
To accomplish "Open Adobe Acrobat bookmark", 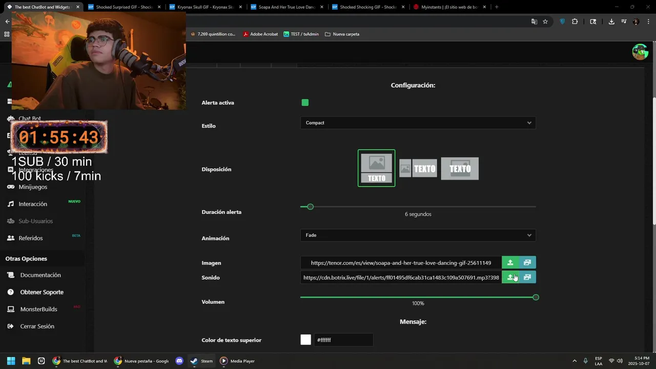I will (x=260, y=34).
